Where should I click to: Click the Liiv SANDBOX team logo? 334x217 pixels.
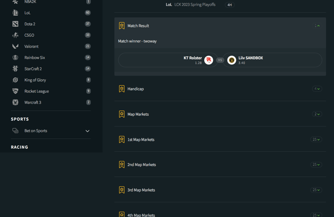pos(231,60)
